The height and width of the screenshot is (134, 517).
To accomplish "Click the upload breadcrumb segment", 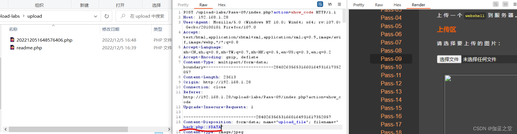I will point(35,16).
